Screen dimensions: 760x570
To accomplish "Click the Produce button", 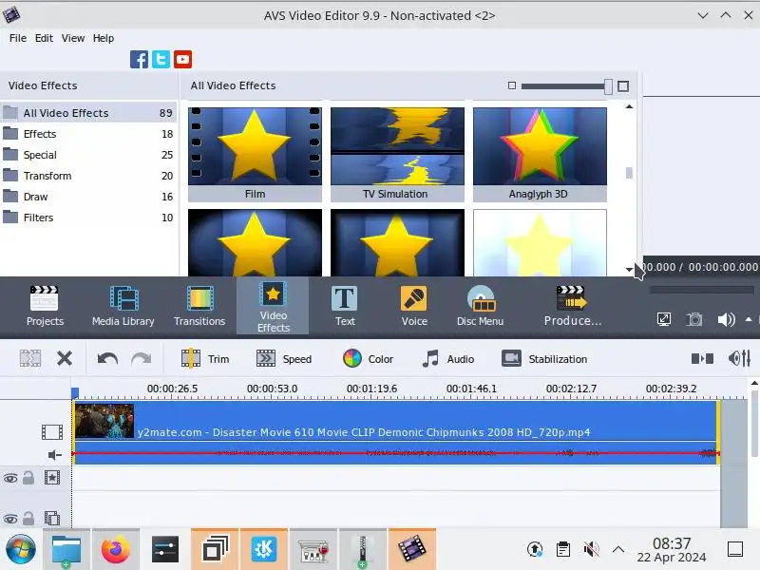I will (x=573, y=306).
